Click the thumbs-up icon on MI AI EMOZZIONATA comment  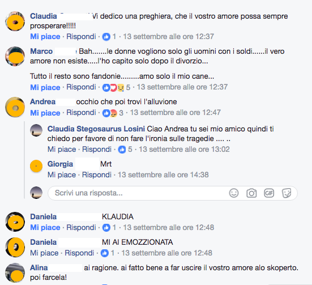pos(105,253)
